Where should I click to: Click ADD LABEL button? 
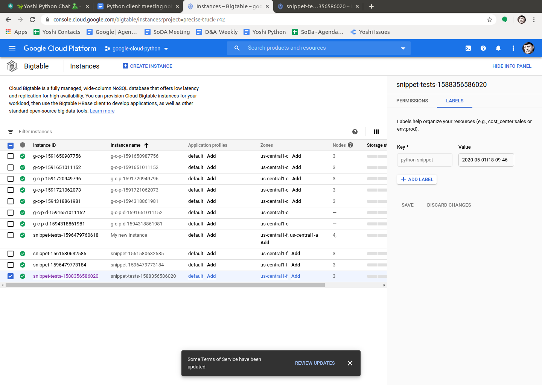(417, 180)
